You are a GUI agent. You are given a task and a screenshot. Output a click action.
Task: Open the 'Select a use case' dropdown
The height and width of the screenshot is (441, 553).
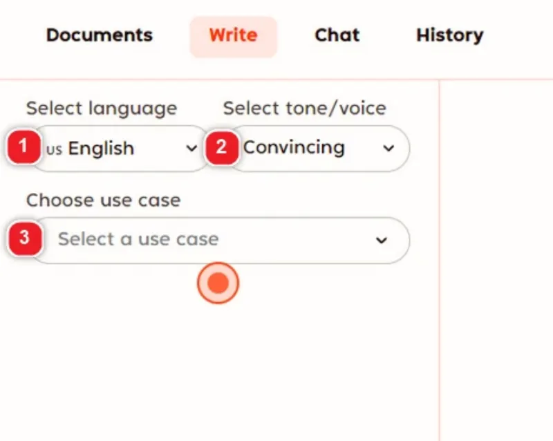click(221, 241)
